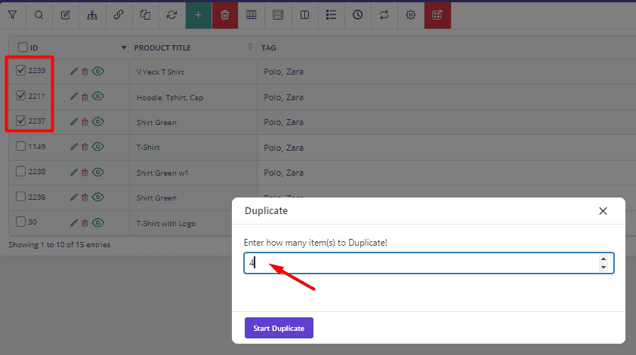Image resolution: width=636 pixels, height=355 pixels.
Task: Check the checkbox for product 1149
Action: tap(20, 146)
